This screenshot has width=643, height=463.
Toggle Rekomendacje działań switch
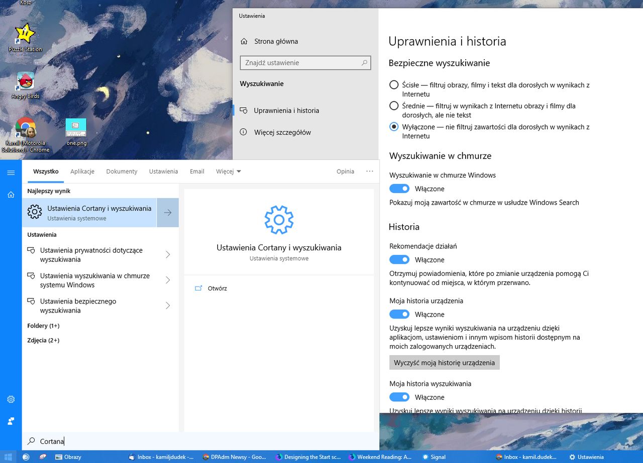399,260
